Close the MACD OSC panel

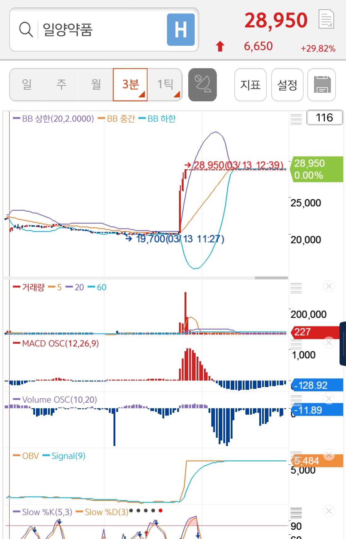(329, 342)
